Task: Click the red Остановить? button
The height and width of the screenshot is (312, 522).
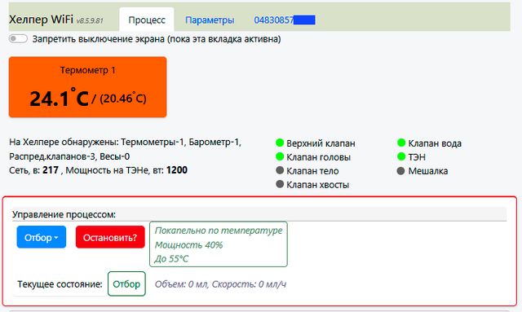Action: 110,237
